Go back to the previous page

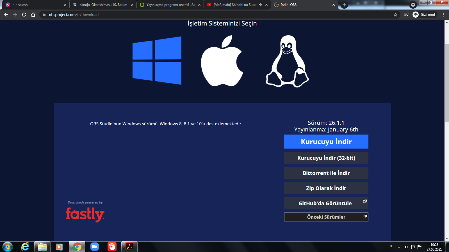click(x=6, y=15)
